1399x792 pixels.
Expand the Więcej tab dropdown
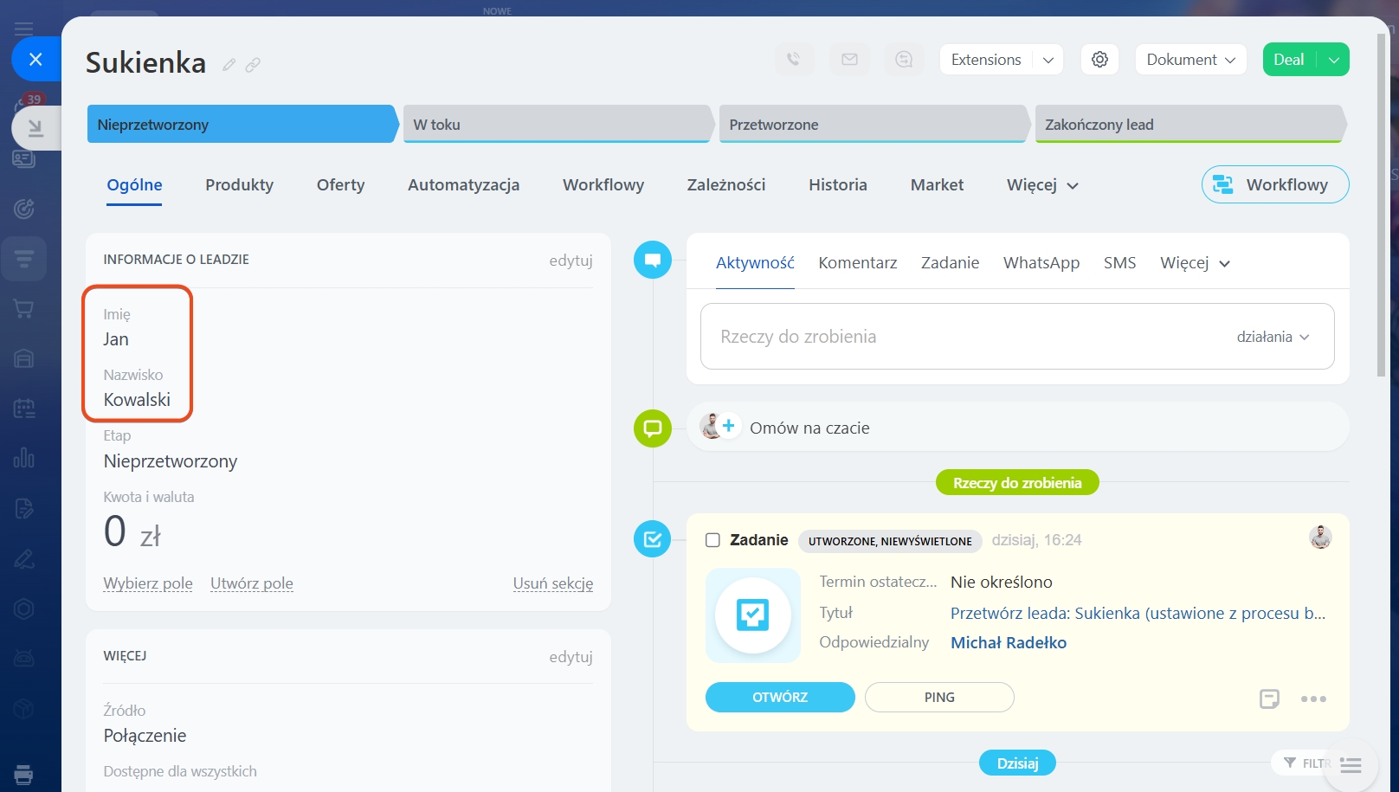pyautogui.click(x=1042, y=185)
